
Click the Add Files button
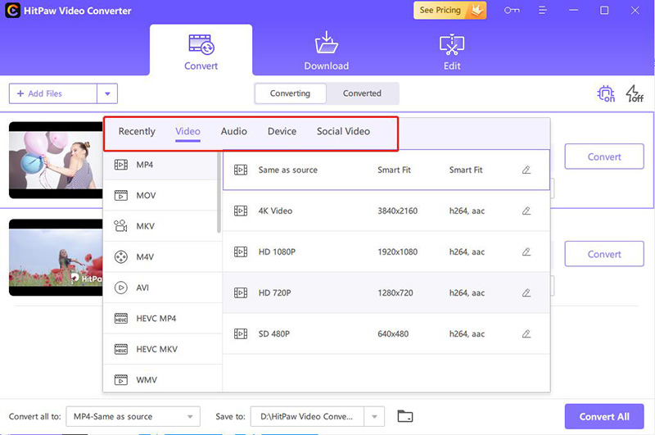(53, 93)
